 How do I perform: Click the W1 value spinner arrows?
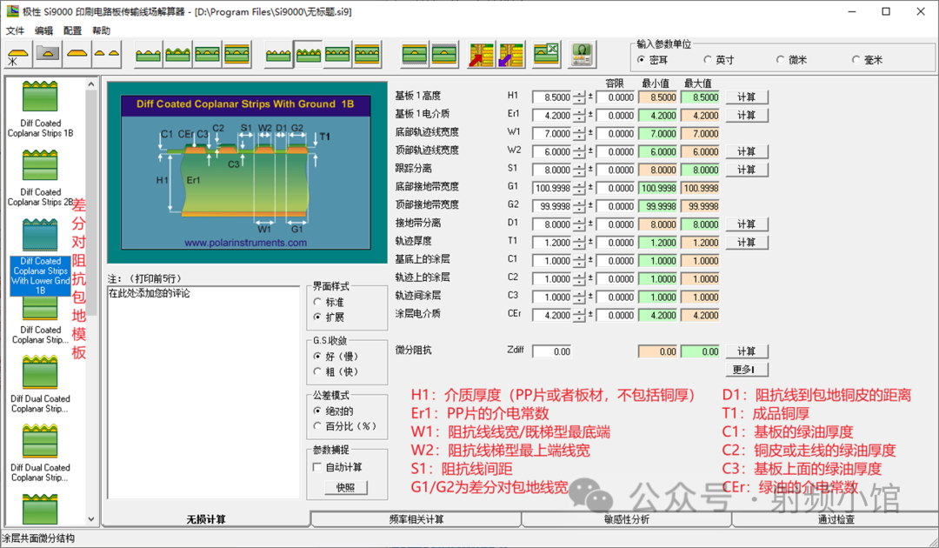coord(580,134)
